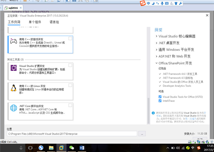
Task: Click the VMware printer status icon
Action: (203, 142)
